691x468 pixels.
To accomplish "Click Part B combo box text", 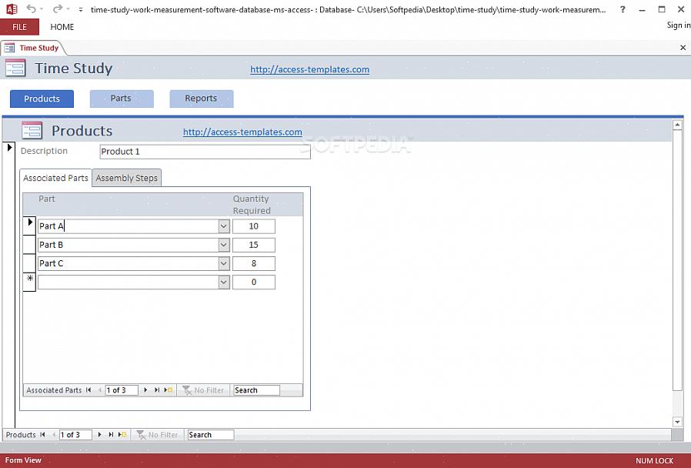I will point(51,245).
